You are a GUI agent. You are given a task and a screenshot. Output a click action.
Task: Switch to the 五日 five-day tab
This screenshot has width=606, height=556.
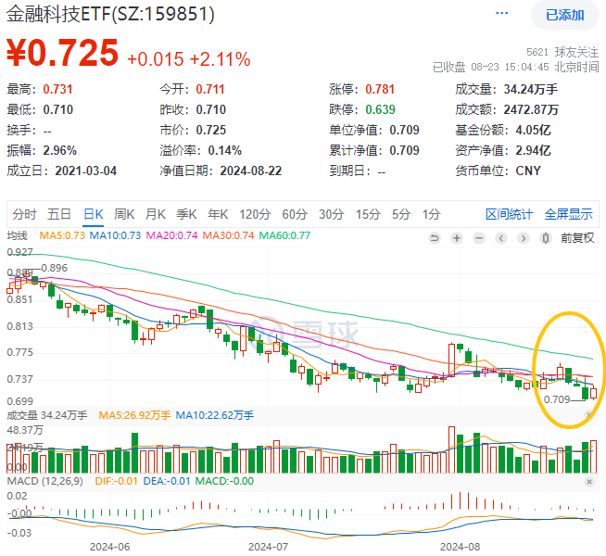59,214
